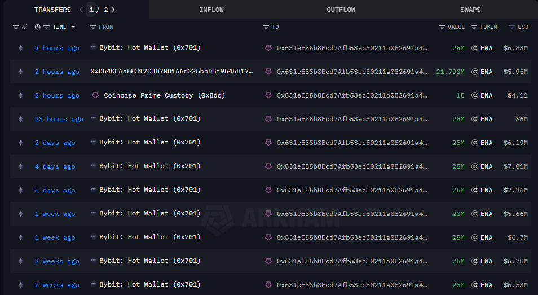Click Coinbase Prime Custody entity icon
The image size is (538, 295).
coord(95,95)
